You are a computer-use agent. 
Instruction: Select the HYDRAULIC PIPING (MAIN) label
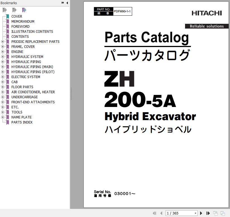[32, 67]
